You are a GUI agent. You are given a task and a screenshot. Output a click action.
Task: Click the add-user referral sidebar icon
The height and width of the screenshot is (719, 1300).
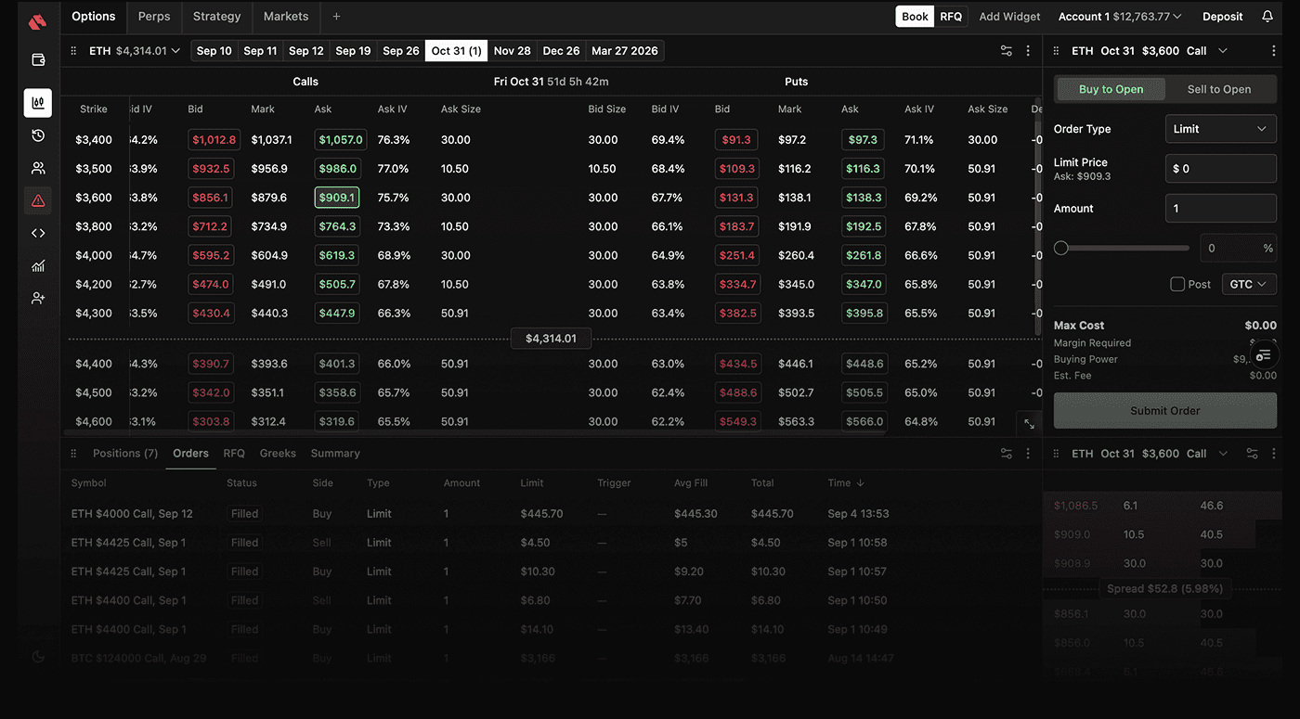pyautogui.click(x=38, y=298)
